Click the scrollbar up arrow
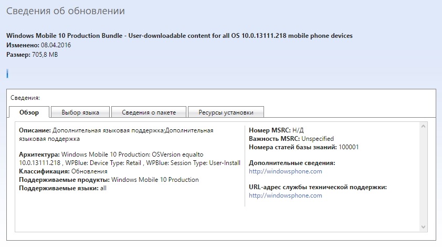Viewport: 442px width, 247px height. point(423,127)
